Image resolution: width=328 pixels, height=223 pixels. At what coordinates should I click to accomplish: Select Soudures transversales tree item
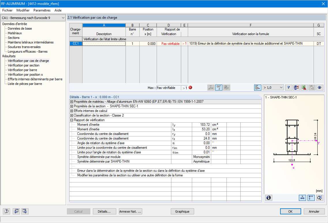(x=24, y=47)
